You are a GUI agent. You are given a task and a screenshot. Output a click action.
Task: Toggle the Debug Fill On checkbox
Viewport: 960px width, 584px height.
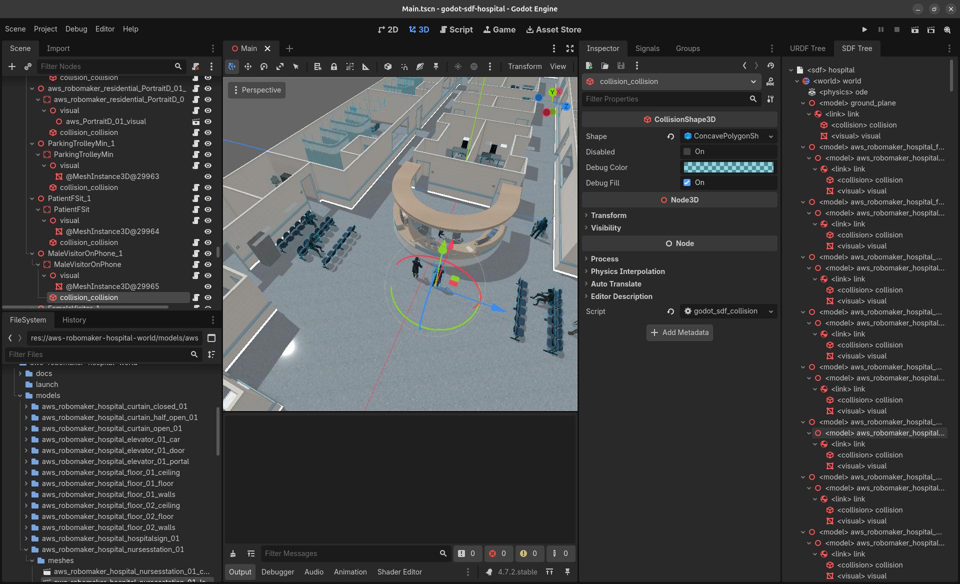(x=687, y=182)
